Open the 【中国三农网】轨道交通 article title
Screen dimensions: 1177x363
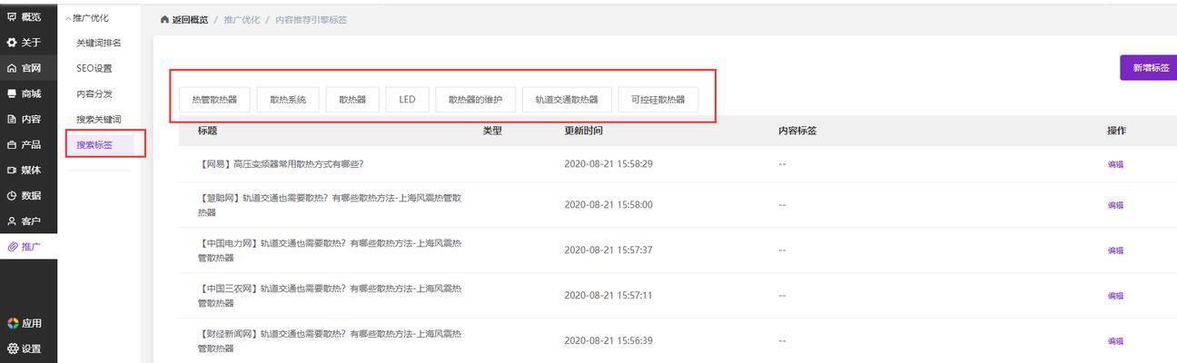click(x=331, y=296)
